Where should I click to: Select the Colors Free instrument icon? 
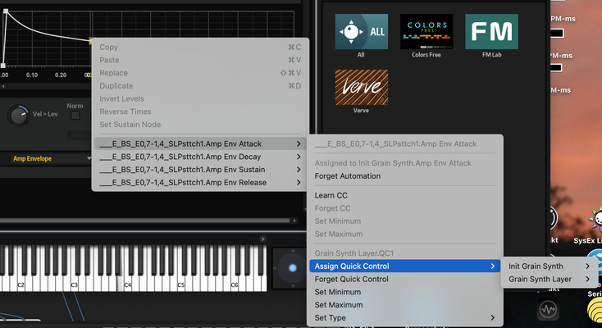pos(426,31)
